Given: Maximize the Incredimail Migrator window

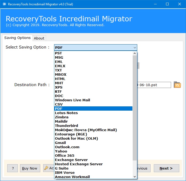Looking at the screenshot, I should tap(167, 4).
